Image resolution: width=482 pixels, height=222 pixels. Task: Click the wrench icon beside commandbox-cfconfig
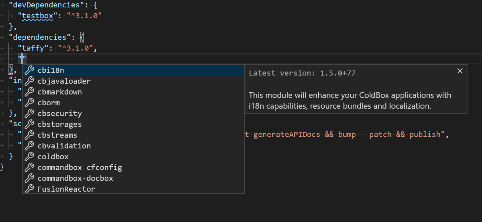[30, 167]
